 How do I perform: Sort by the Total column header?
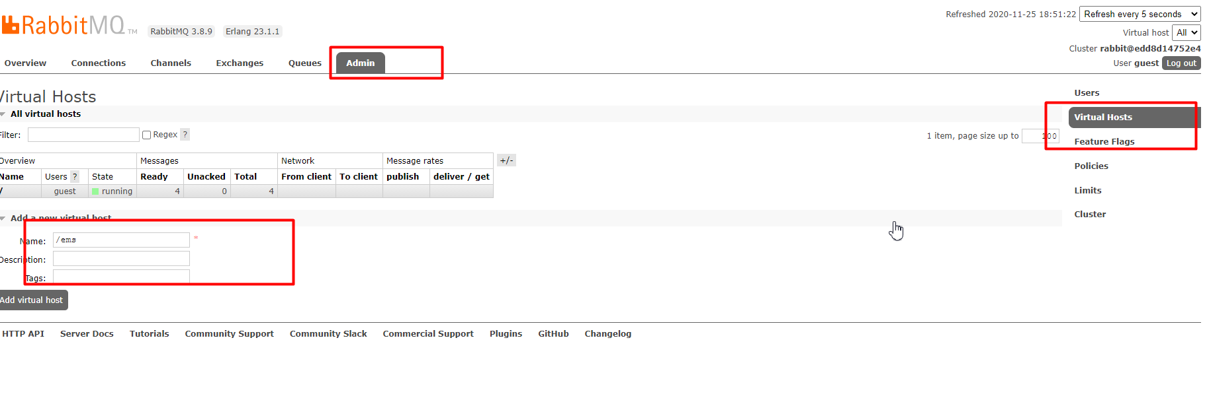click(246, 177)
